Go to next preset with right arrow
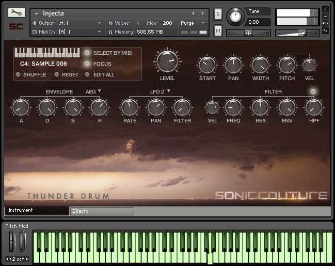The height and width of the screenshot is (266, 335). pos(202,13)
